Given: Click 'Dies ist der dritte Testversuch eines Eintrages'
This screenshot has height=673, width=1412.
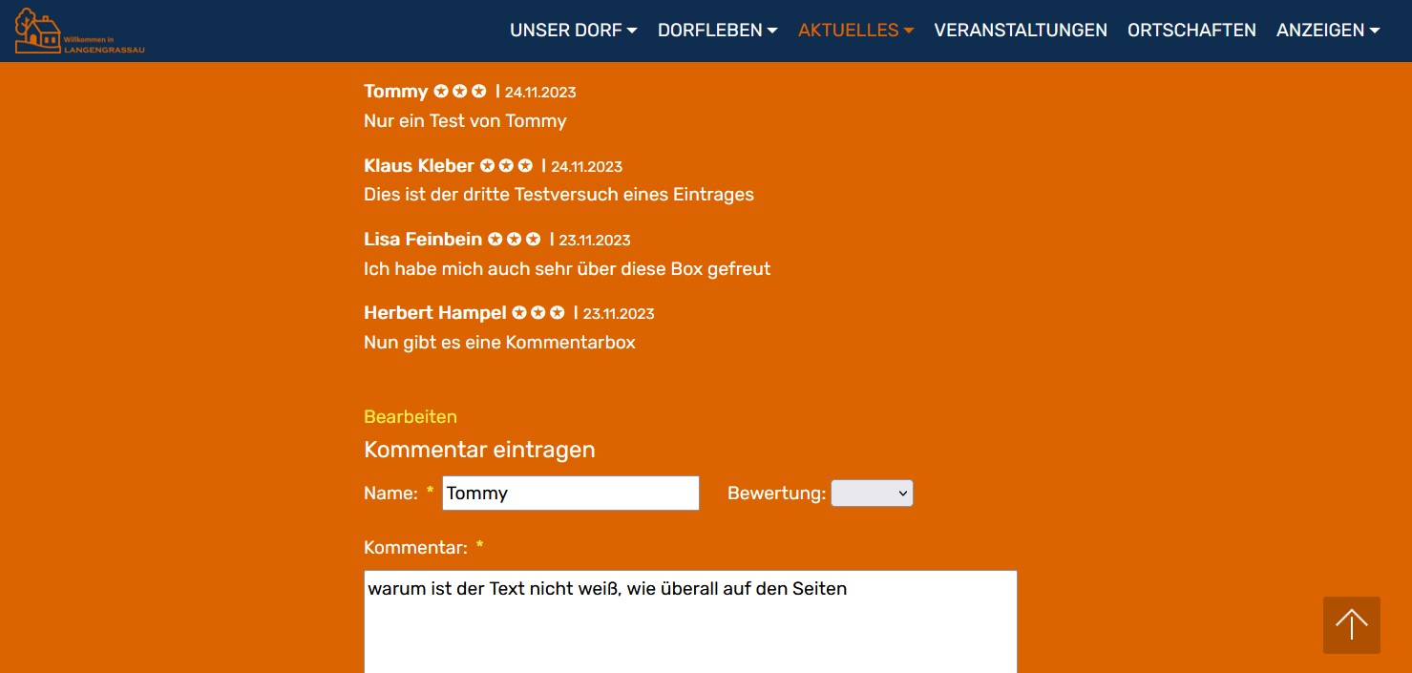Looking at the screenshot, I should (x=558, y=195).
